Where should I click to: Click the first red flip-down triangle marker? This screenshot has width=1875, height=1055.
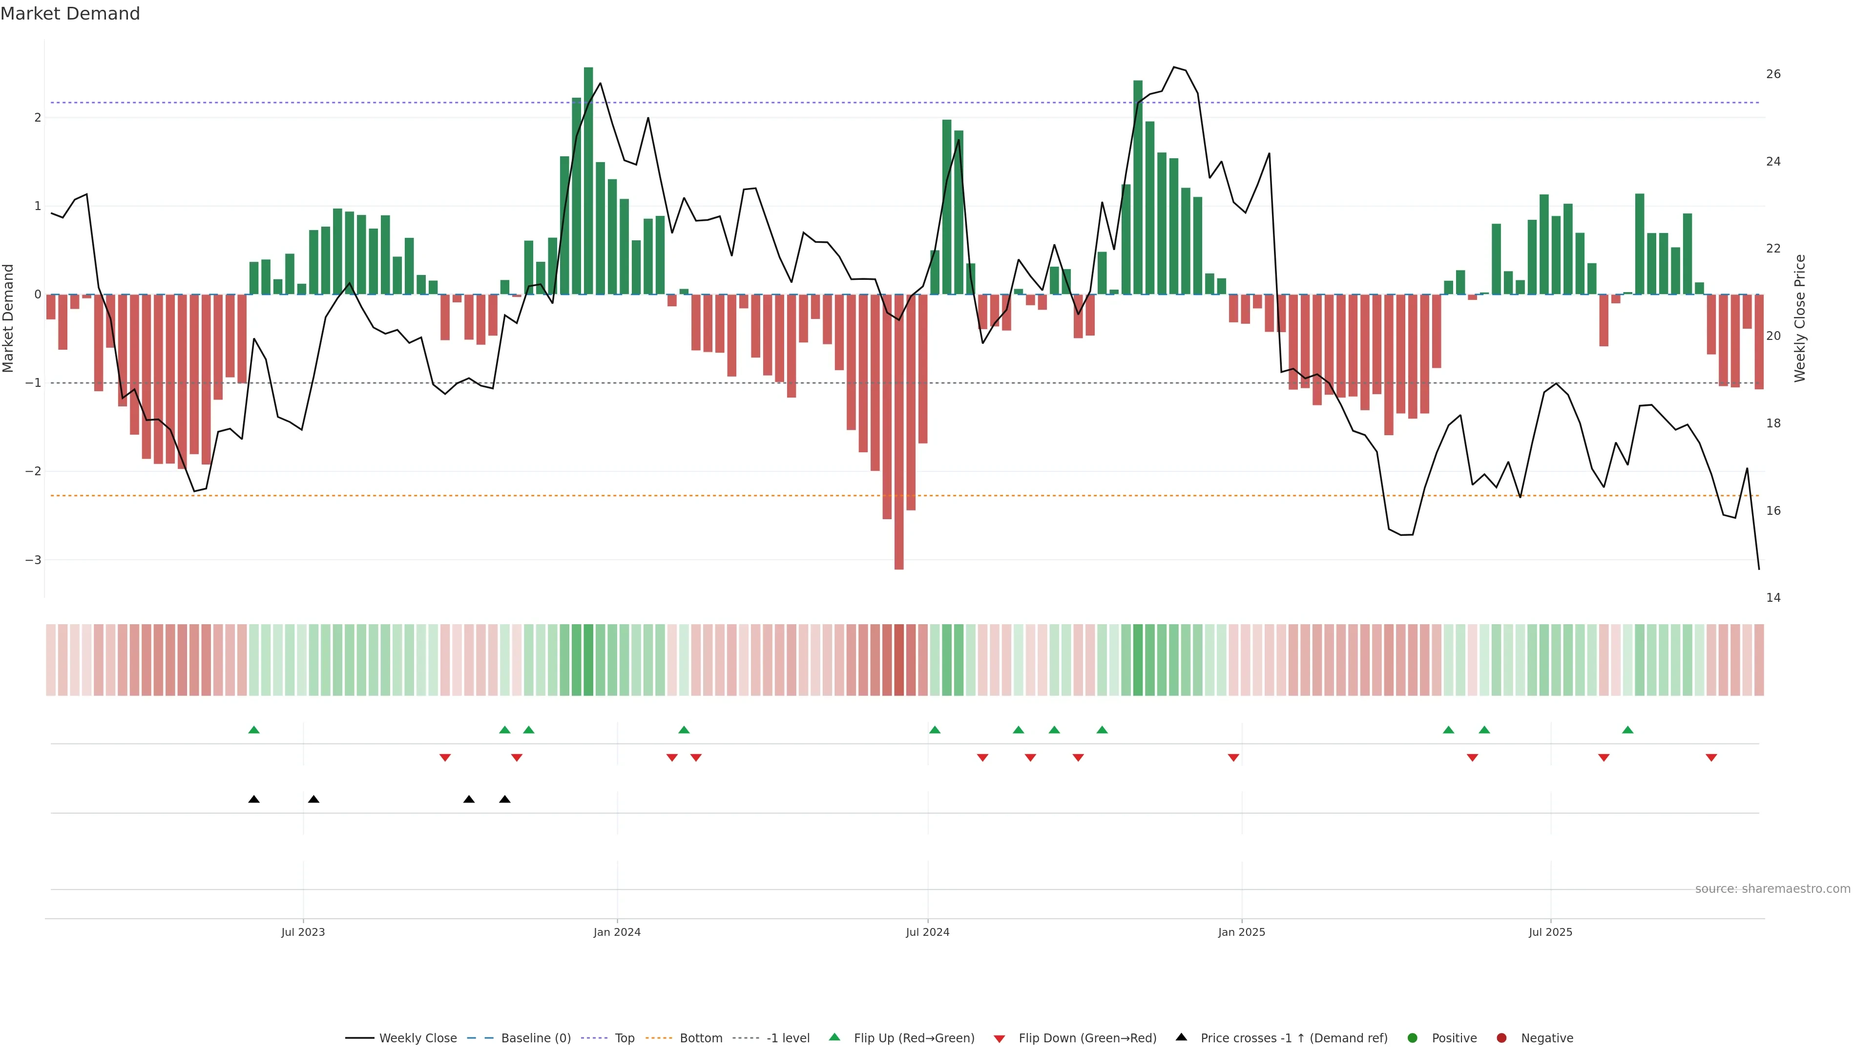tap(445, 758)
